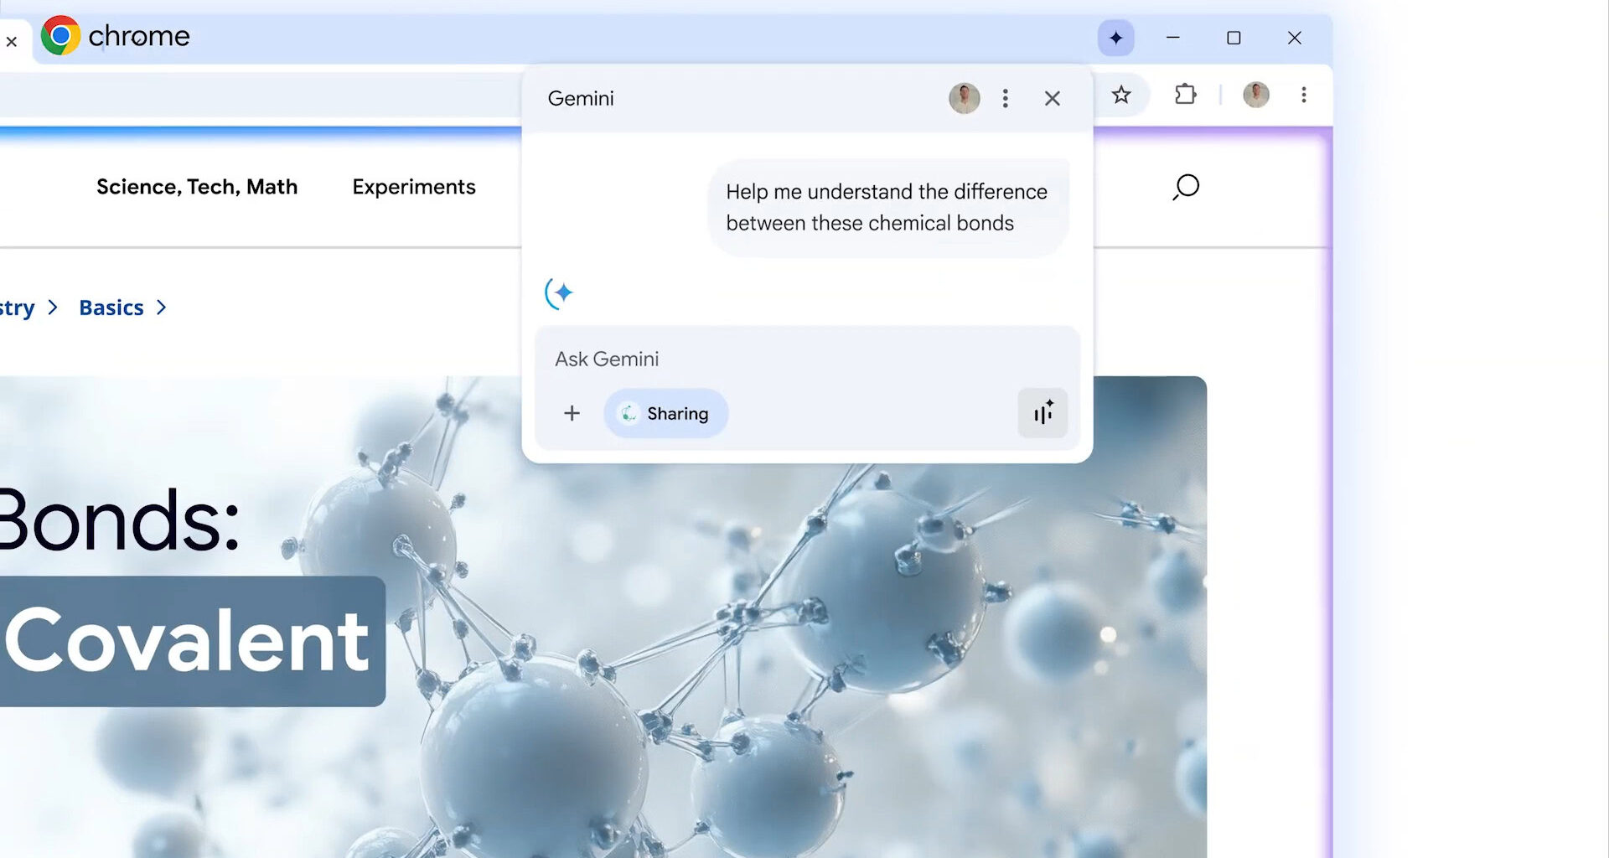Click the plus icon to add attachment
Screen dimensions: 1609x858
[x=572, y=413]
